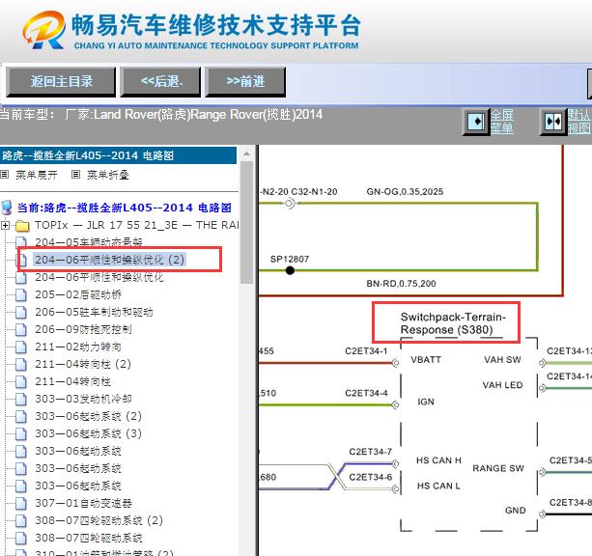
Task: Open 303—06起动系统 (2) document
Action: point(88,416)
